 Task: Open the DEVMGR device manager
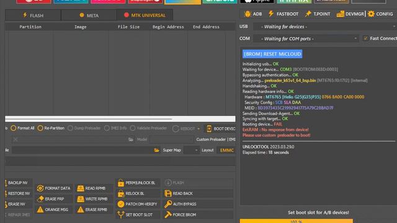click(350, 14)
